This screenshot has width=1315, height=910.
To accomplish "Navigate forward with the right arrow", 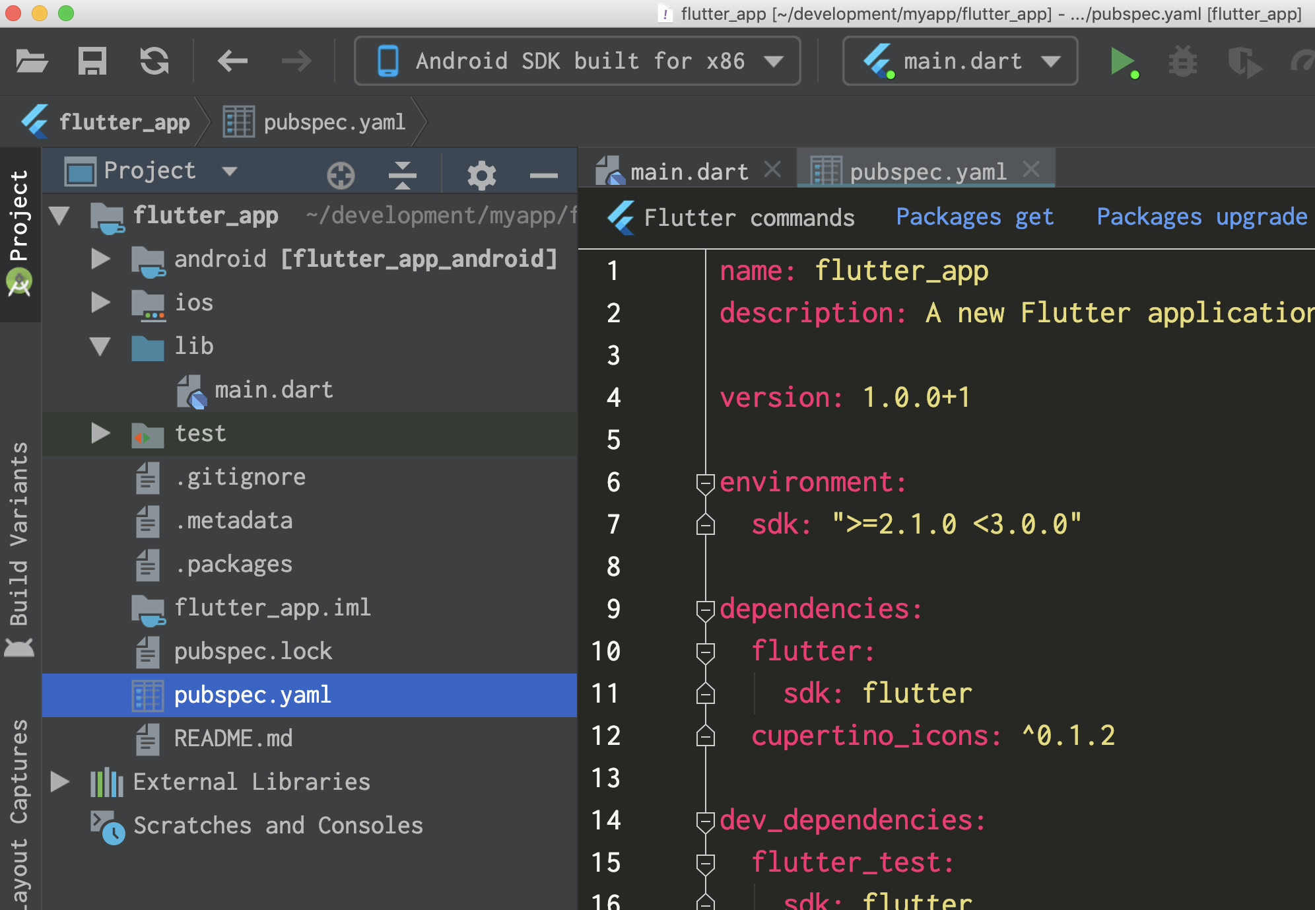I will point(296,61).
